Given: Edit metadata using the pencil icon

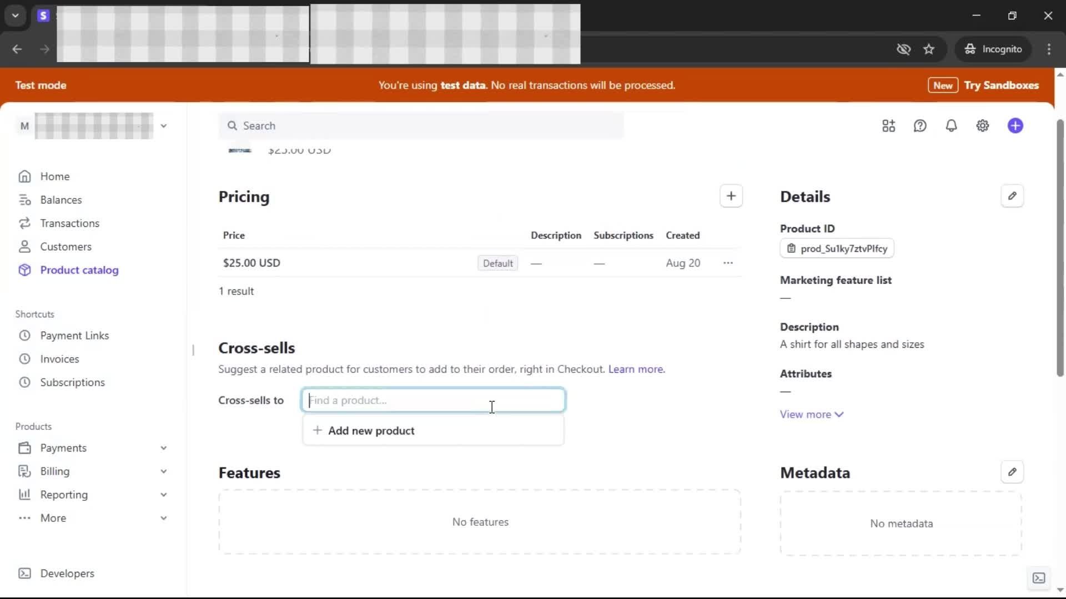Looking at the screenshot, I should [x=1012, y=472].
